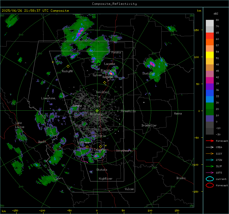Screen dimensions: 229x214
Task: Click the yellow diamond marker above Calgary
Action: pyautogui.click(x=101, y=147)
